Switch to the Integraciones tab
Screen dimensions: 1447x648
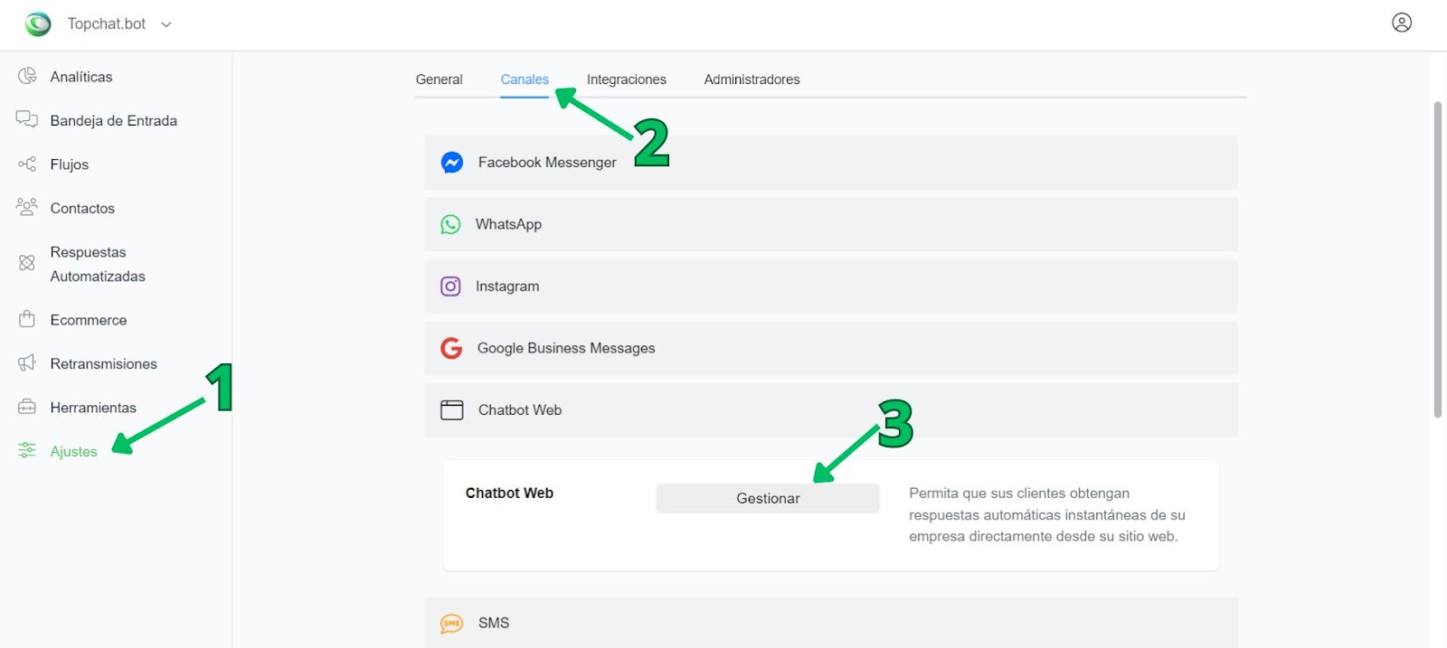[x=627, y=80]
